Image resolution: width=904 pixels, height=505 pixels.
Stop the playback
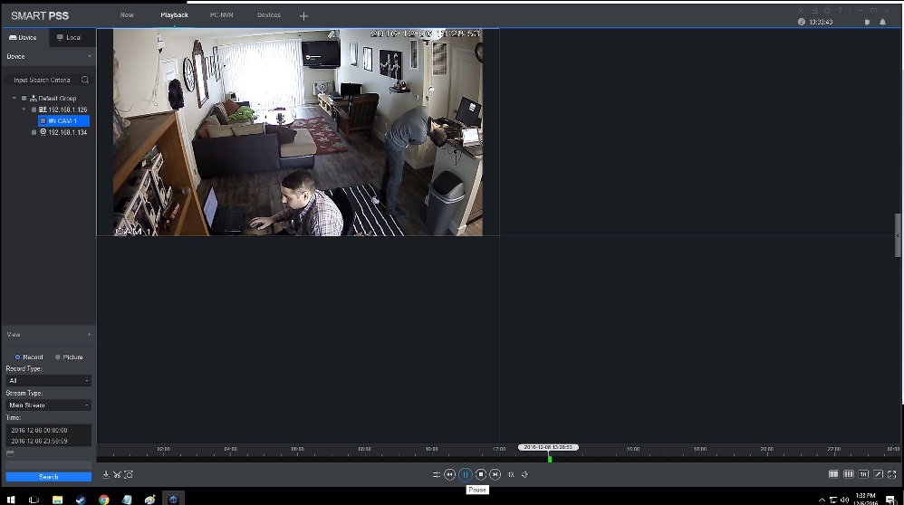tap(481, 474)
